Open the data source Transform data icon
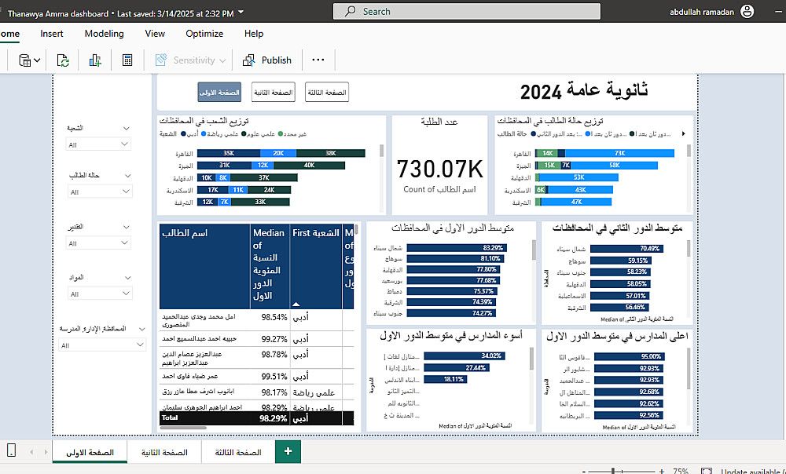The width and height of the screenshot is (786, 474). point(24,60)
